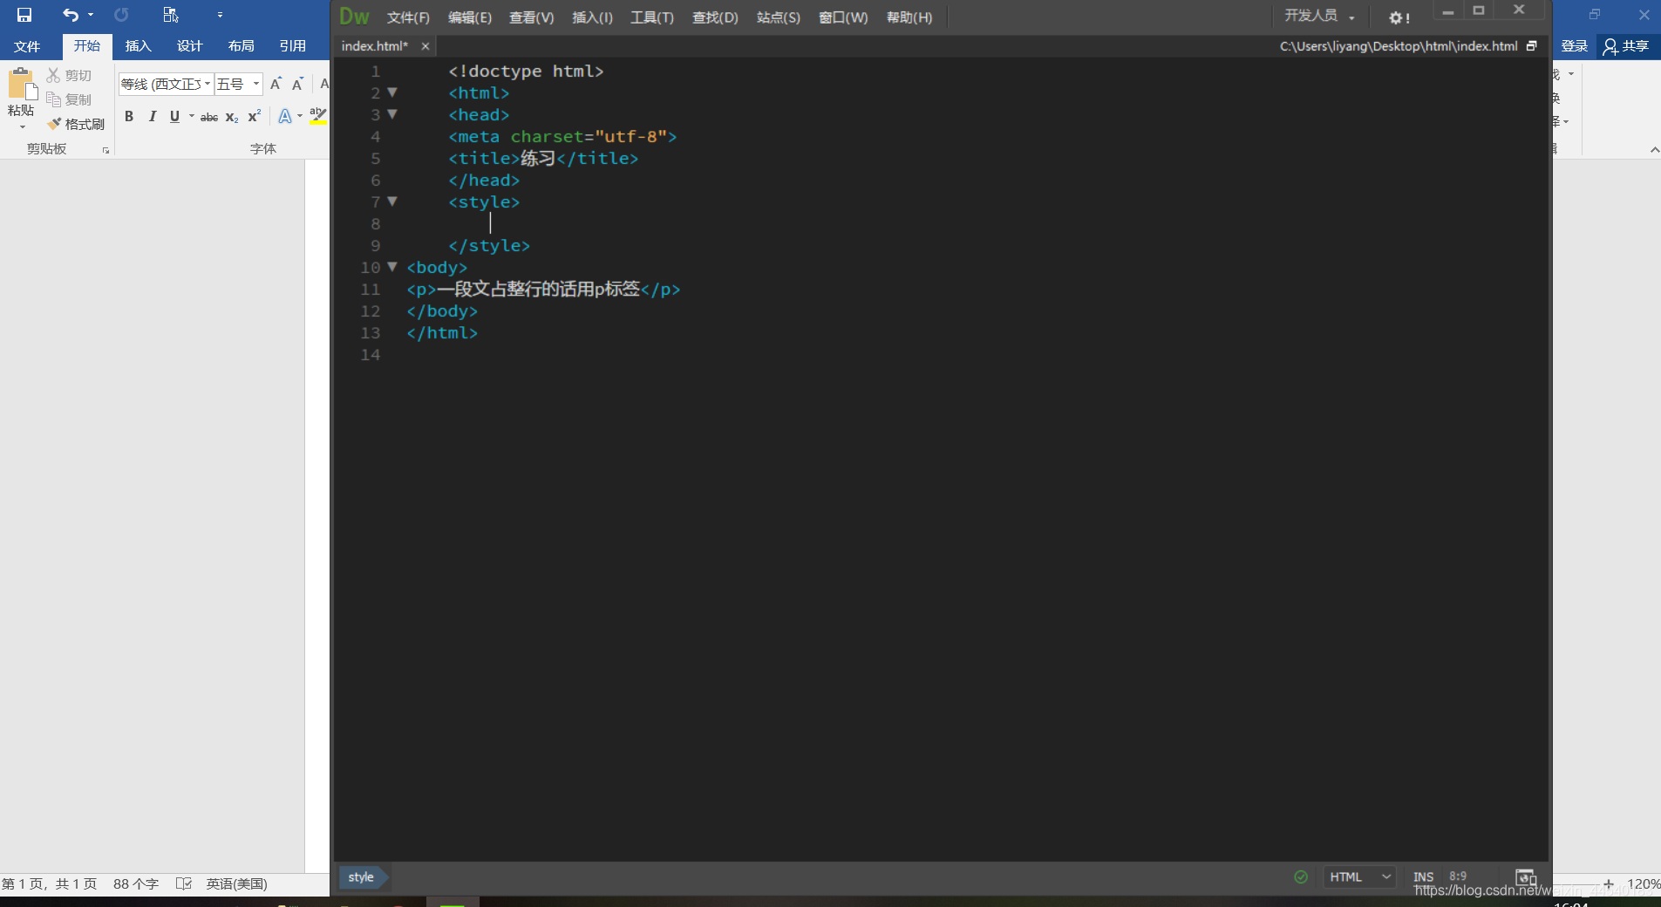Close the index.html tab
This screenshot has width=1661, height=907.
click(x=425, y=46)
